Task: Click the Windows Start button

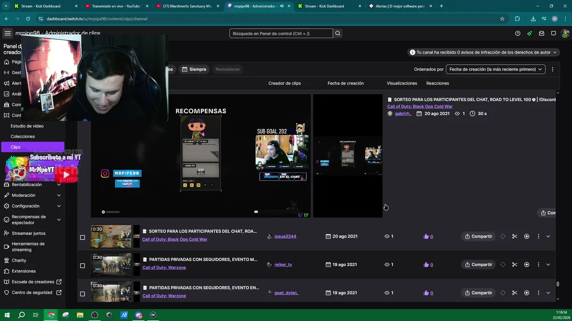Action: (x=7, y=315)
